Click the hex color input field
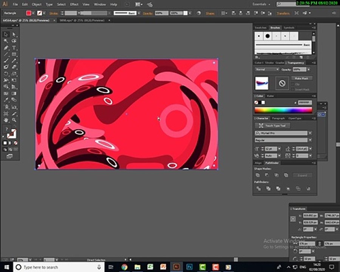Viewport: 340px width, 272px height. click(305, 102)
